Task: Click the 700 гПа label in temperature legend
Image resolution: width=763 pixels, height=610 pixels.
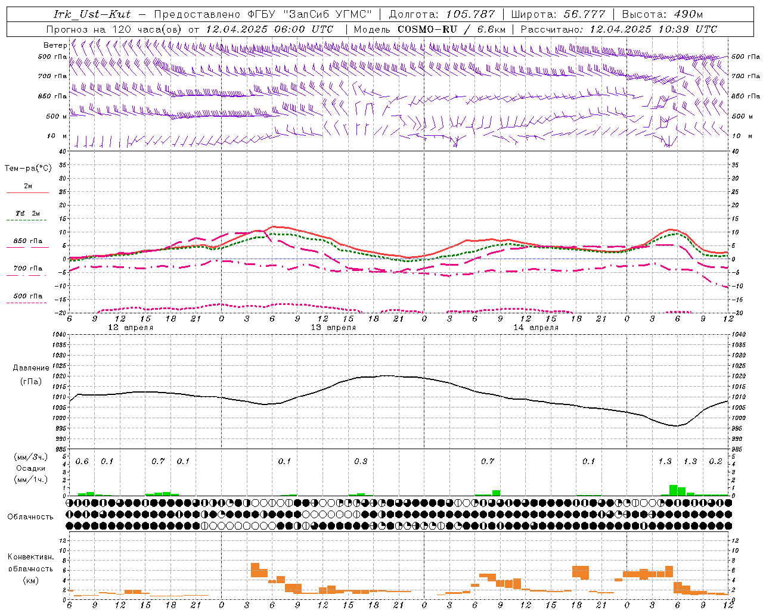Action: pos(28,268)
